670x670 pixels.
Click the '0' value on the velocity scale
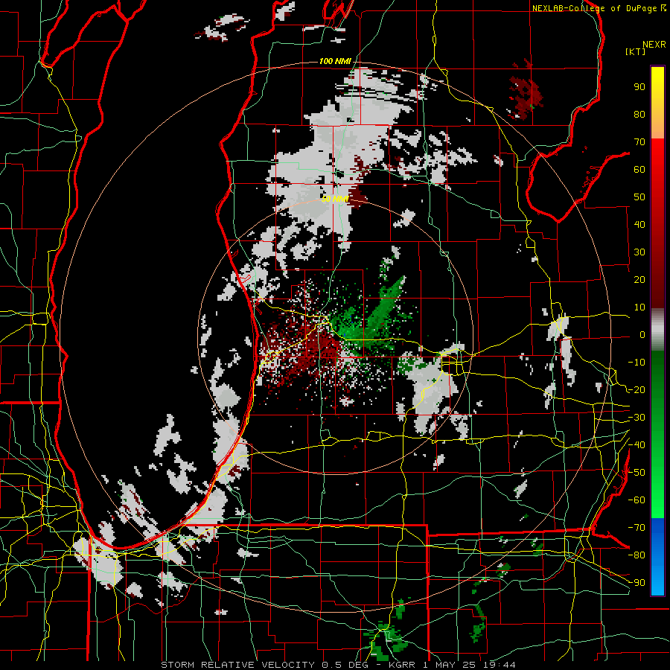pos(642,334)
